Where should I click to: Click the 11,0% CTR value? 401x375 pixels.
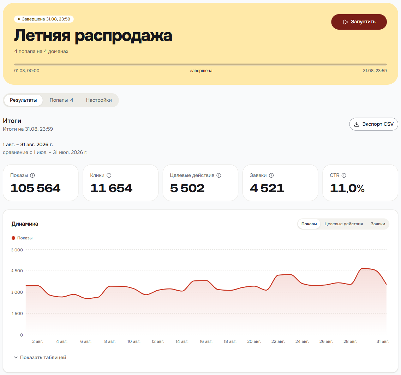[347, 188]
